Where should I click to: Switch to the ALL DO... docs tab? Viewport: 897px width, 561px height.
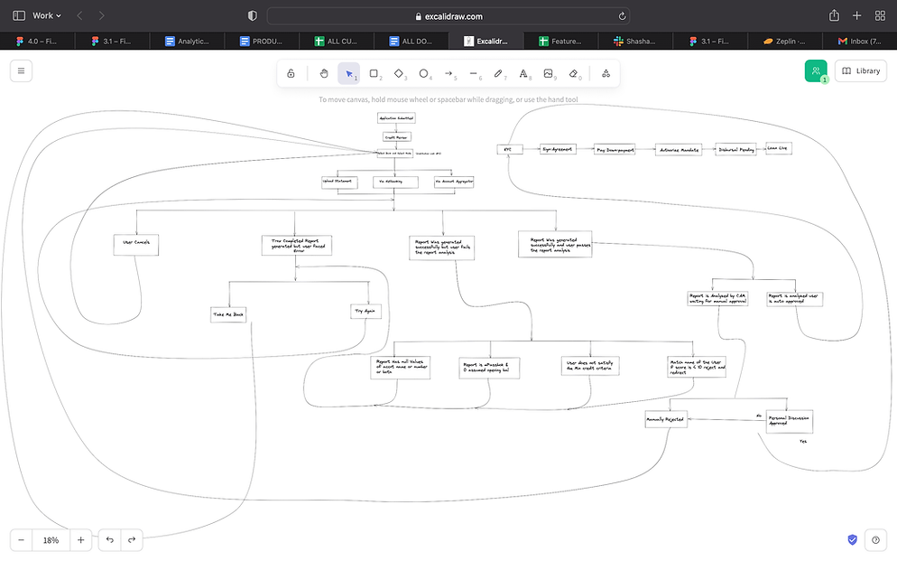click(x=412, y=42)
